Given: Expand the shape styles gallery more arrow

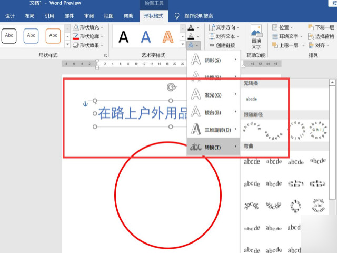Looking at the screenshot, I should coord(67,44).
